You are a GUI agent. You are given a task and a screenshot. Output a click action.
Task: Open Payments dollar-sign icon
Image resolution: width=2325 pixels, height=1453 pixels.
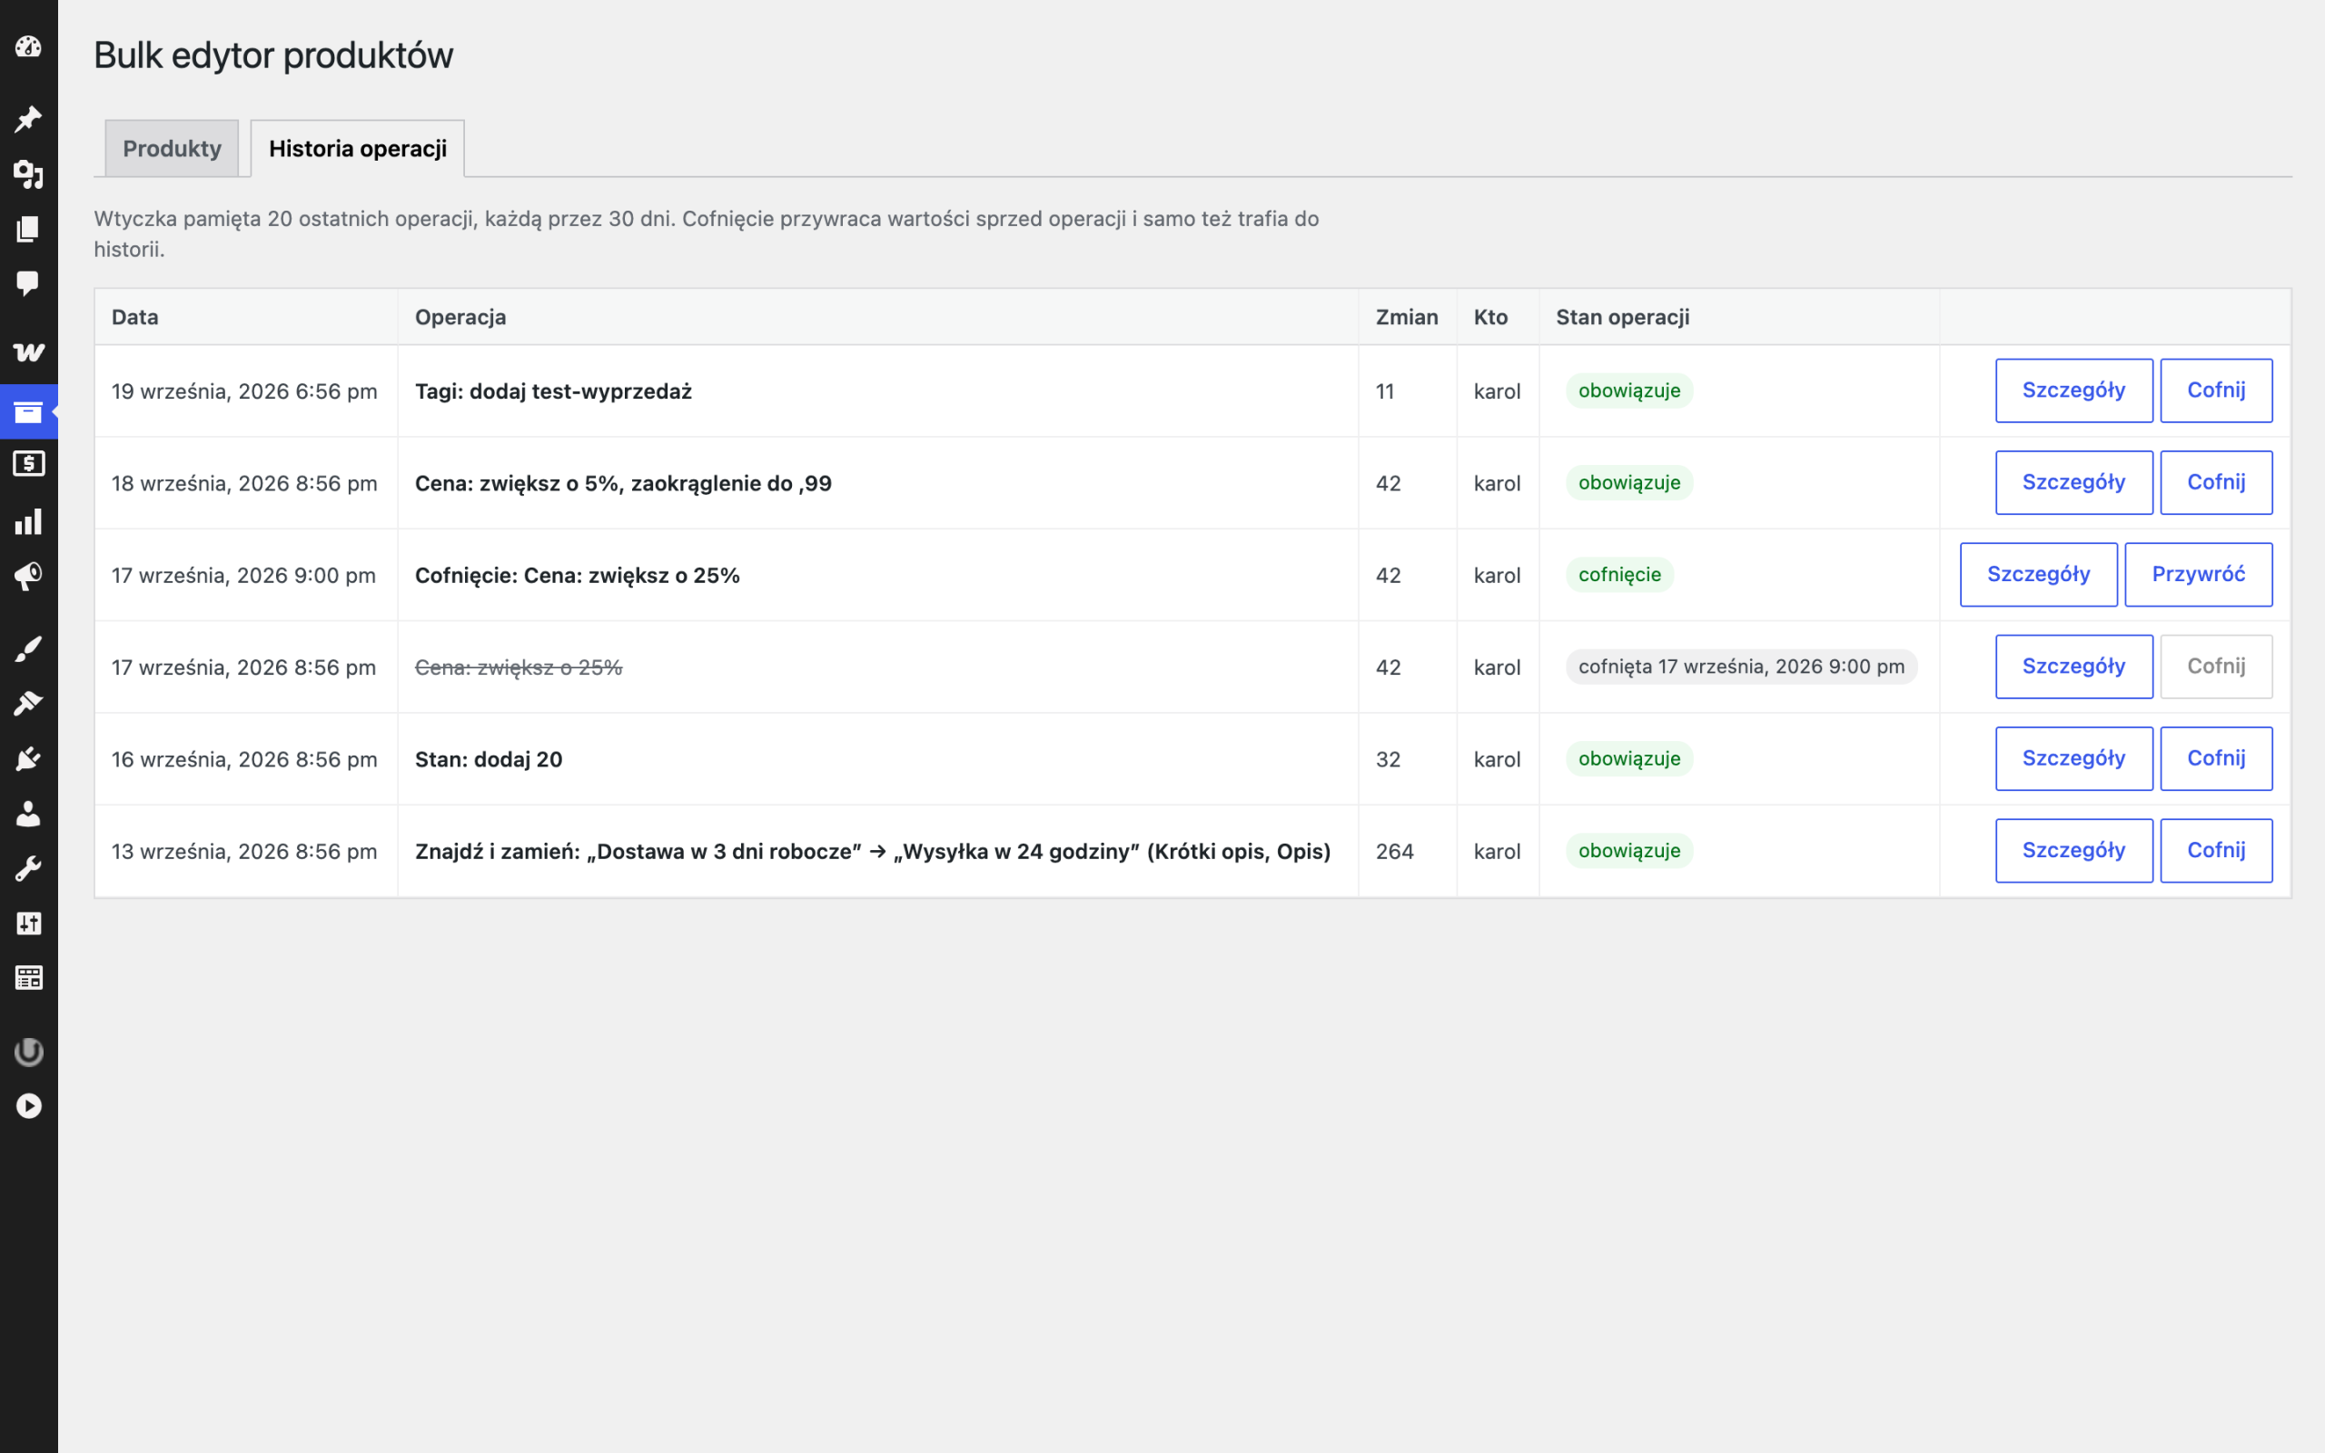(x=29, y=464)
